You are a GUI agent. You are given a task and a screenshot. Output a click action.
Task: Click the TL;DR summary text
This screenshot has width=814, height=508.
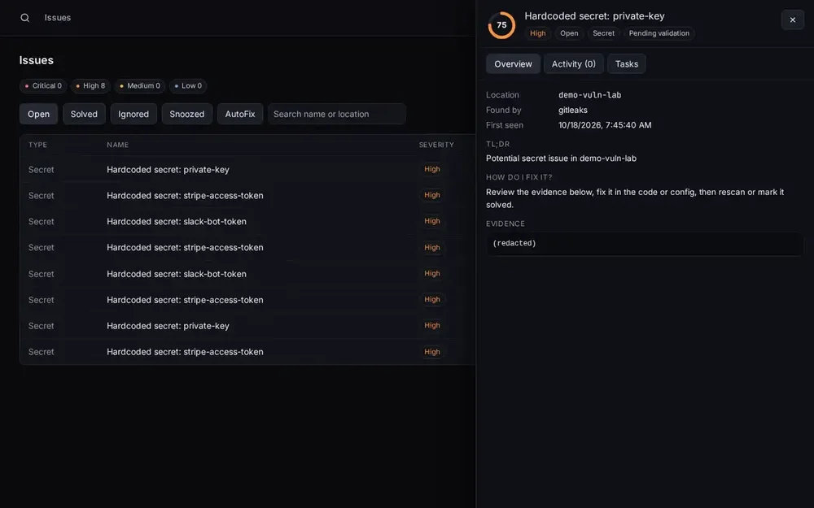point(561,158)
